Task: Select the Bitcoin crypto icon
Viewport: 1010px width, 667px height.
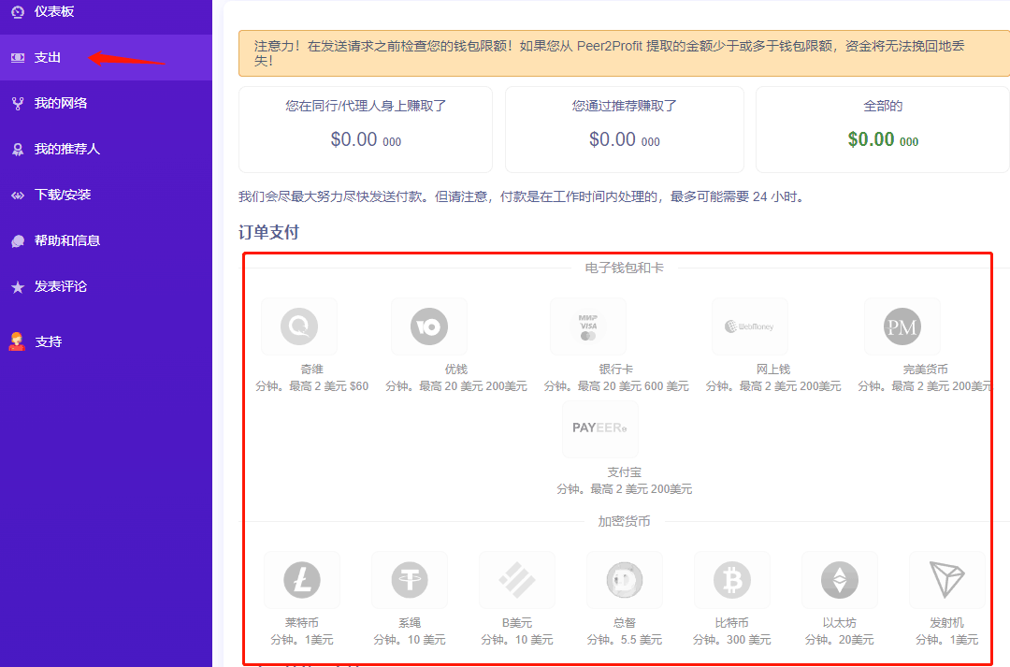Action: point(731,580)
